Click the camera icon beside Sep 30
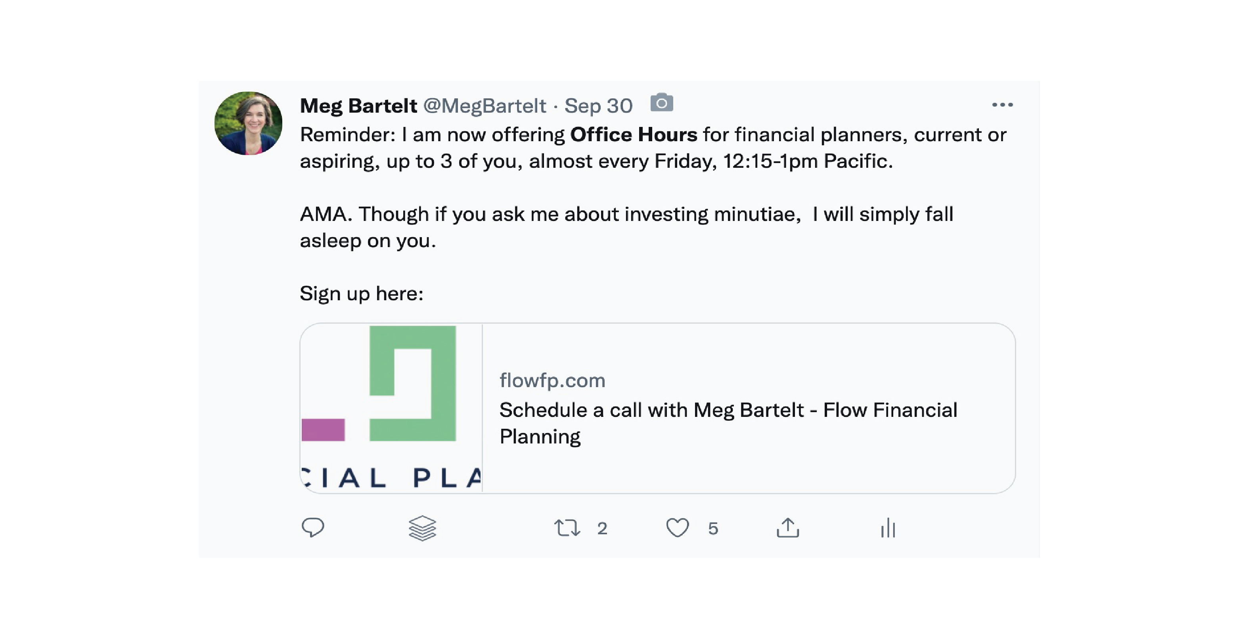Image resolution: width=1239 pixels, height=639 pixels. [662, 102]
